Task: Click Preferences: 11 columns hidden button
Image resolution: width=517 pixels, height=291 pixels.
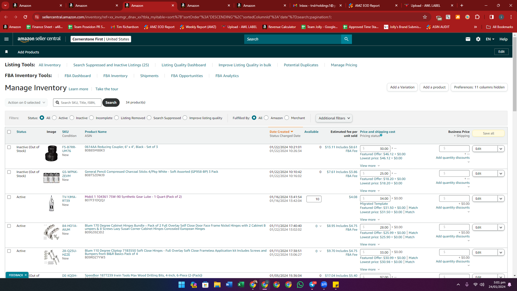Action: point(479,87)
